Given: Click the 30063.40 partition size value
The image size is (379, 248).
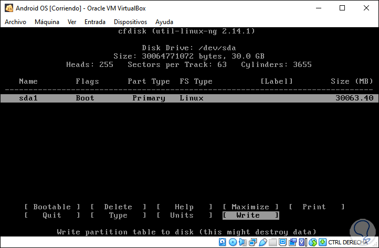Looking at the screenshot, I should [354, 98].
